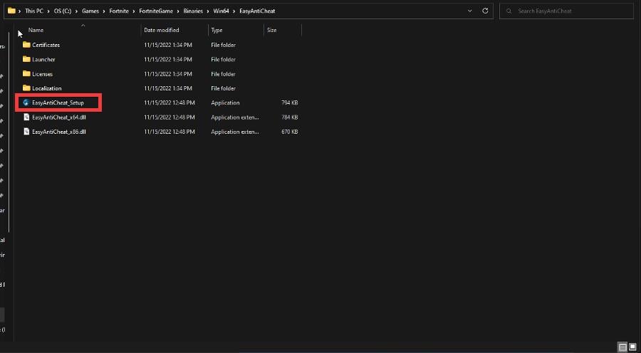Click Application type of EasyAntiCheat_Setup

[x=225, y=103]
